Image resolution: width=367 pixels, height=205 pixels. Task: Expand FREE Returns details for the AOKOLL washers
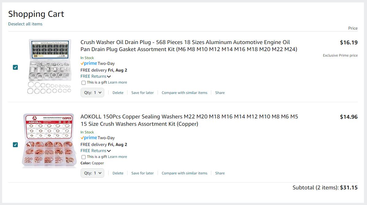(x=95, y=151)
